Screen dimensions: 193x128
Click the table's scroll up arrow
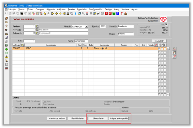168,48
